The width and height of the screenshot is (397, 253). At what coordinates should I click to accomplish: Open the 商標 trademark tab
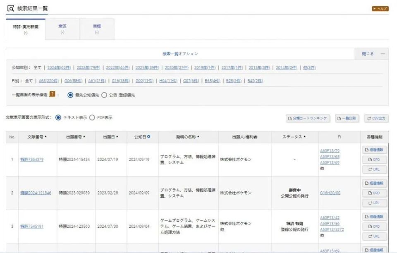tap(98, 28)
